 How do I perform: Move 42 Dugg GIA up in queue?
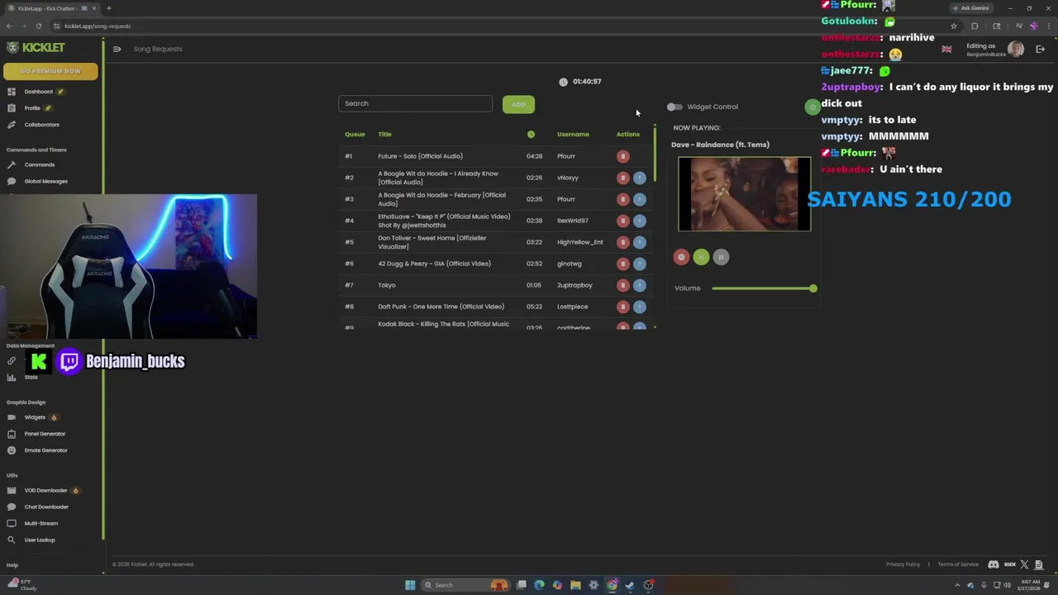coord(640,264)
